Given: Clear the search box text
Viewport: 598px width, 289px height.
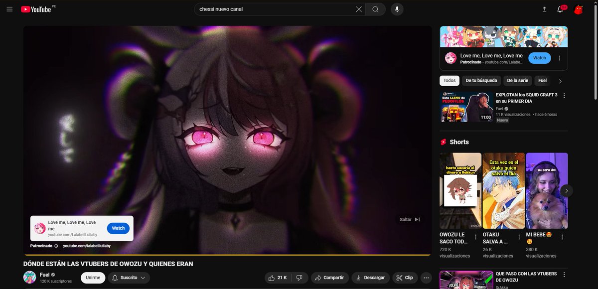Looking at the screenshot, I should pos(359,9).
